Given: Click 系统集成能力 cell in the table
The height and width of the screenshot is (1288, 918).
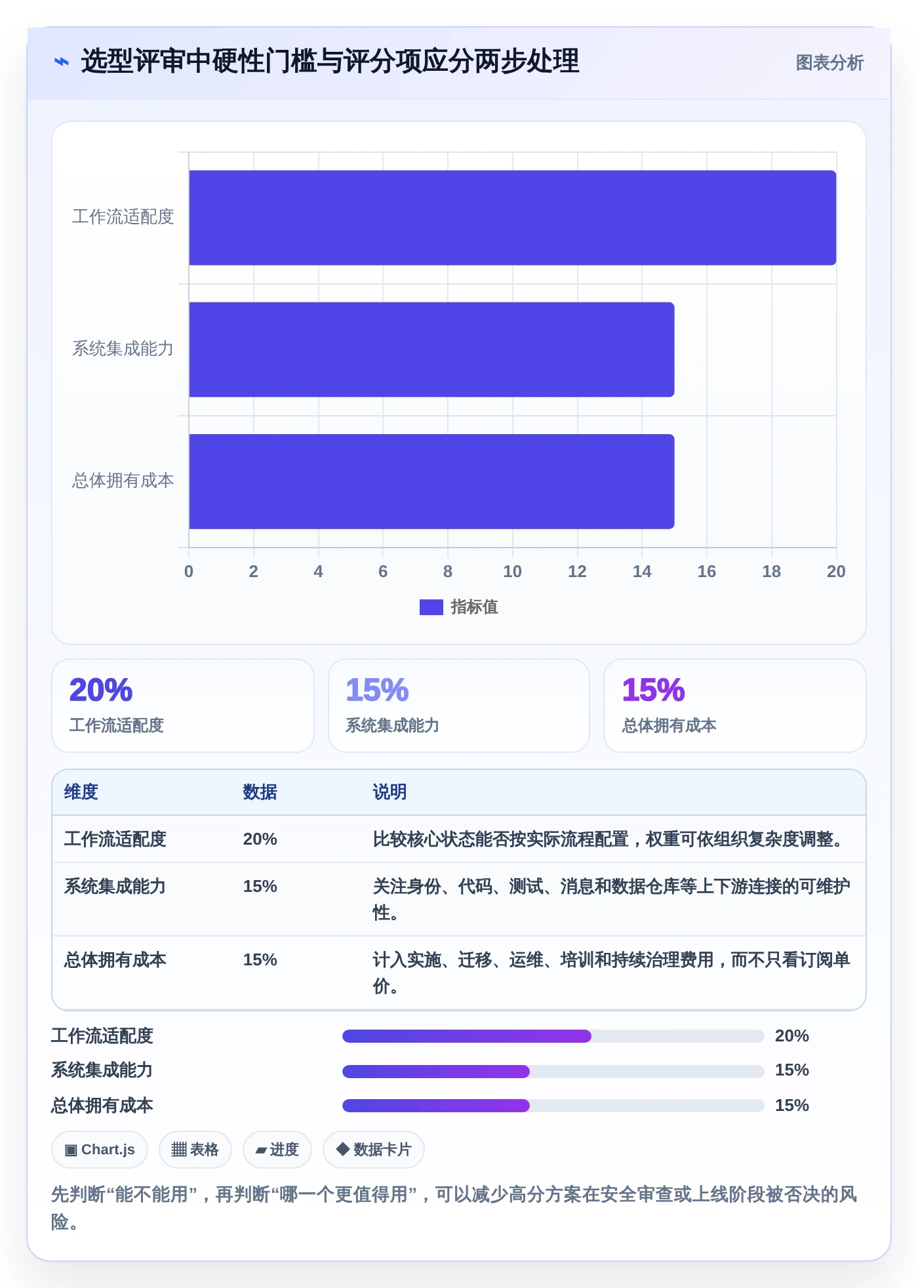Looking at the screenshot, I should 115,887.
